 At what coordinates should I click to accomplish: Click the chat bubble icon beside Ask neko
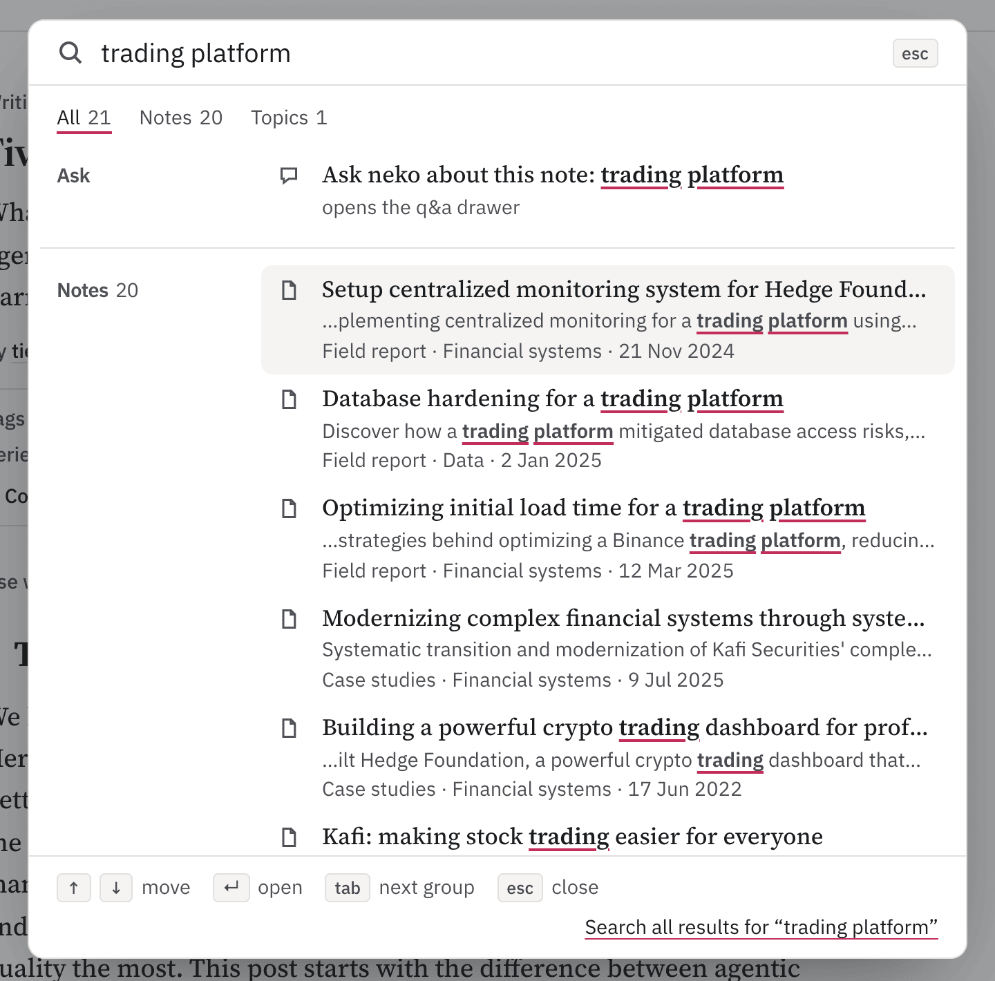(x=289, y=175)
